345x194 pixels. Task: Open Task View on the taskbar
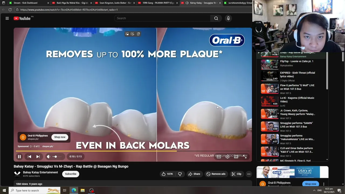65,190
